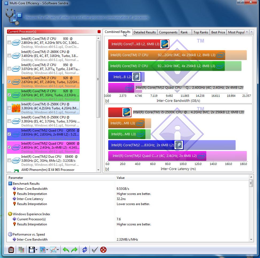Select the Combined Results tab

[117, 32]
